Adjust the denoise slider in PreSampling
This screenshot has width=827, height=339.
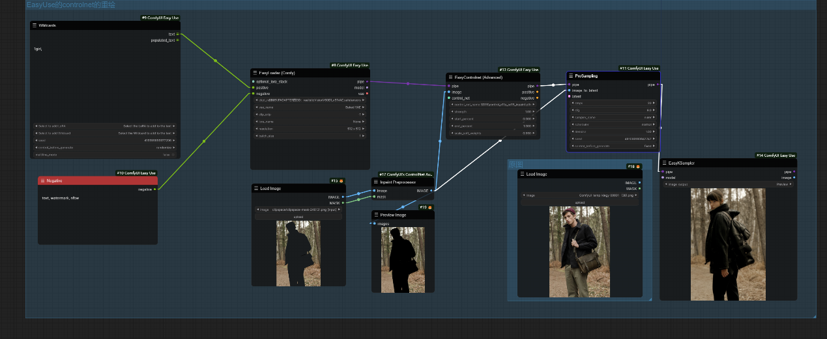click(x=613, y=131)
